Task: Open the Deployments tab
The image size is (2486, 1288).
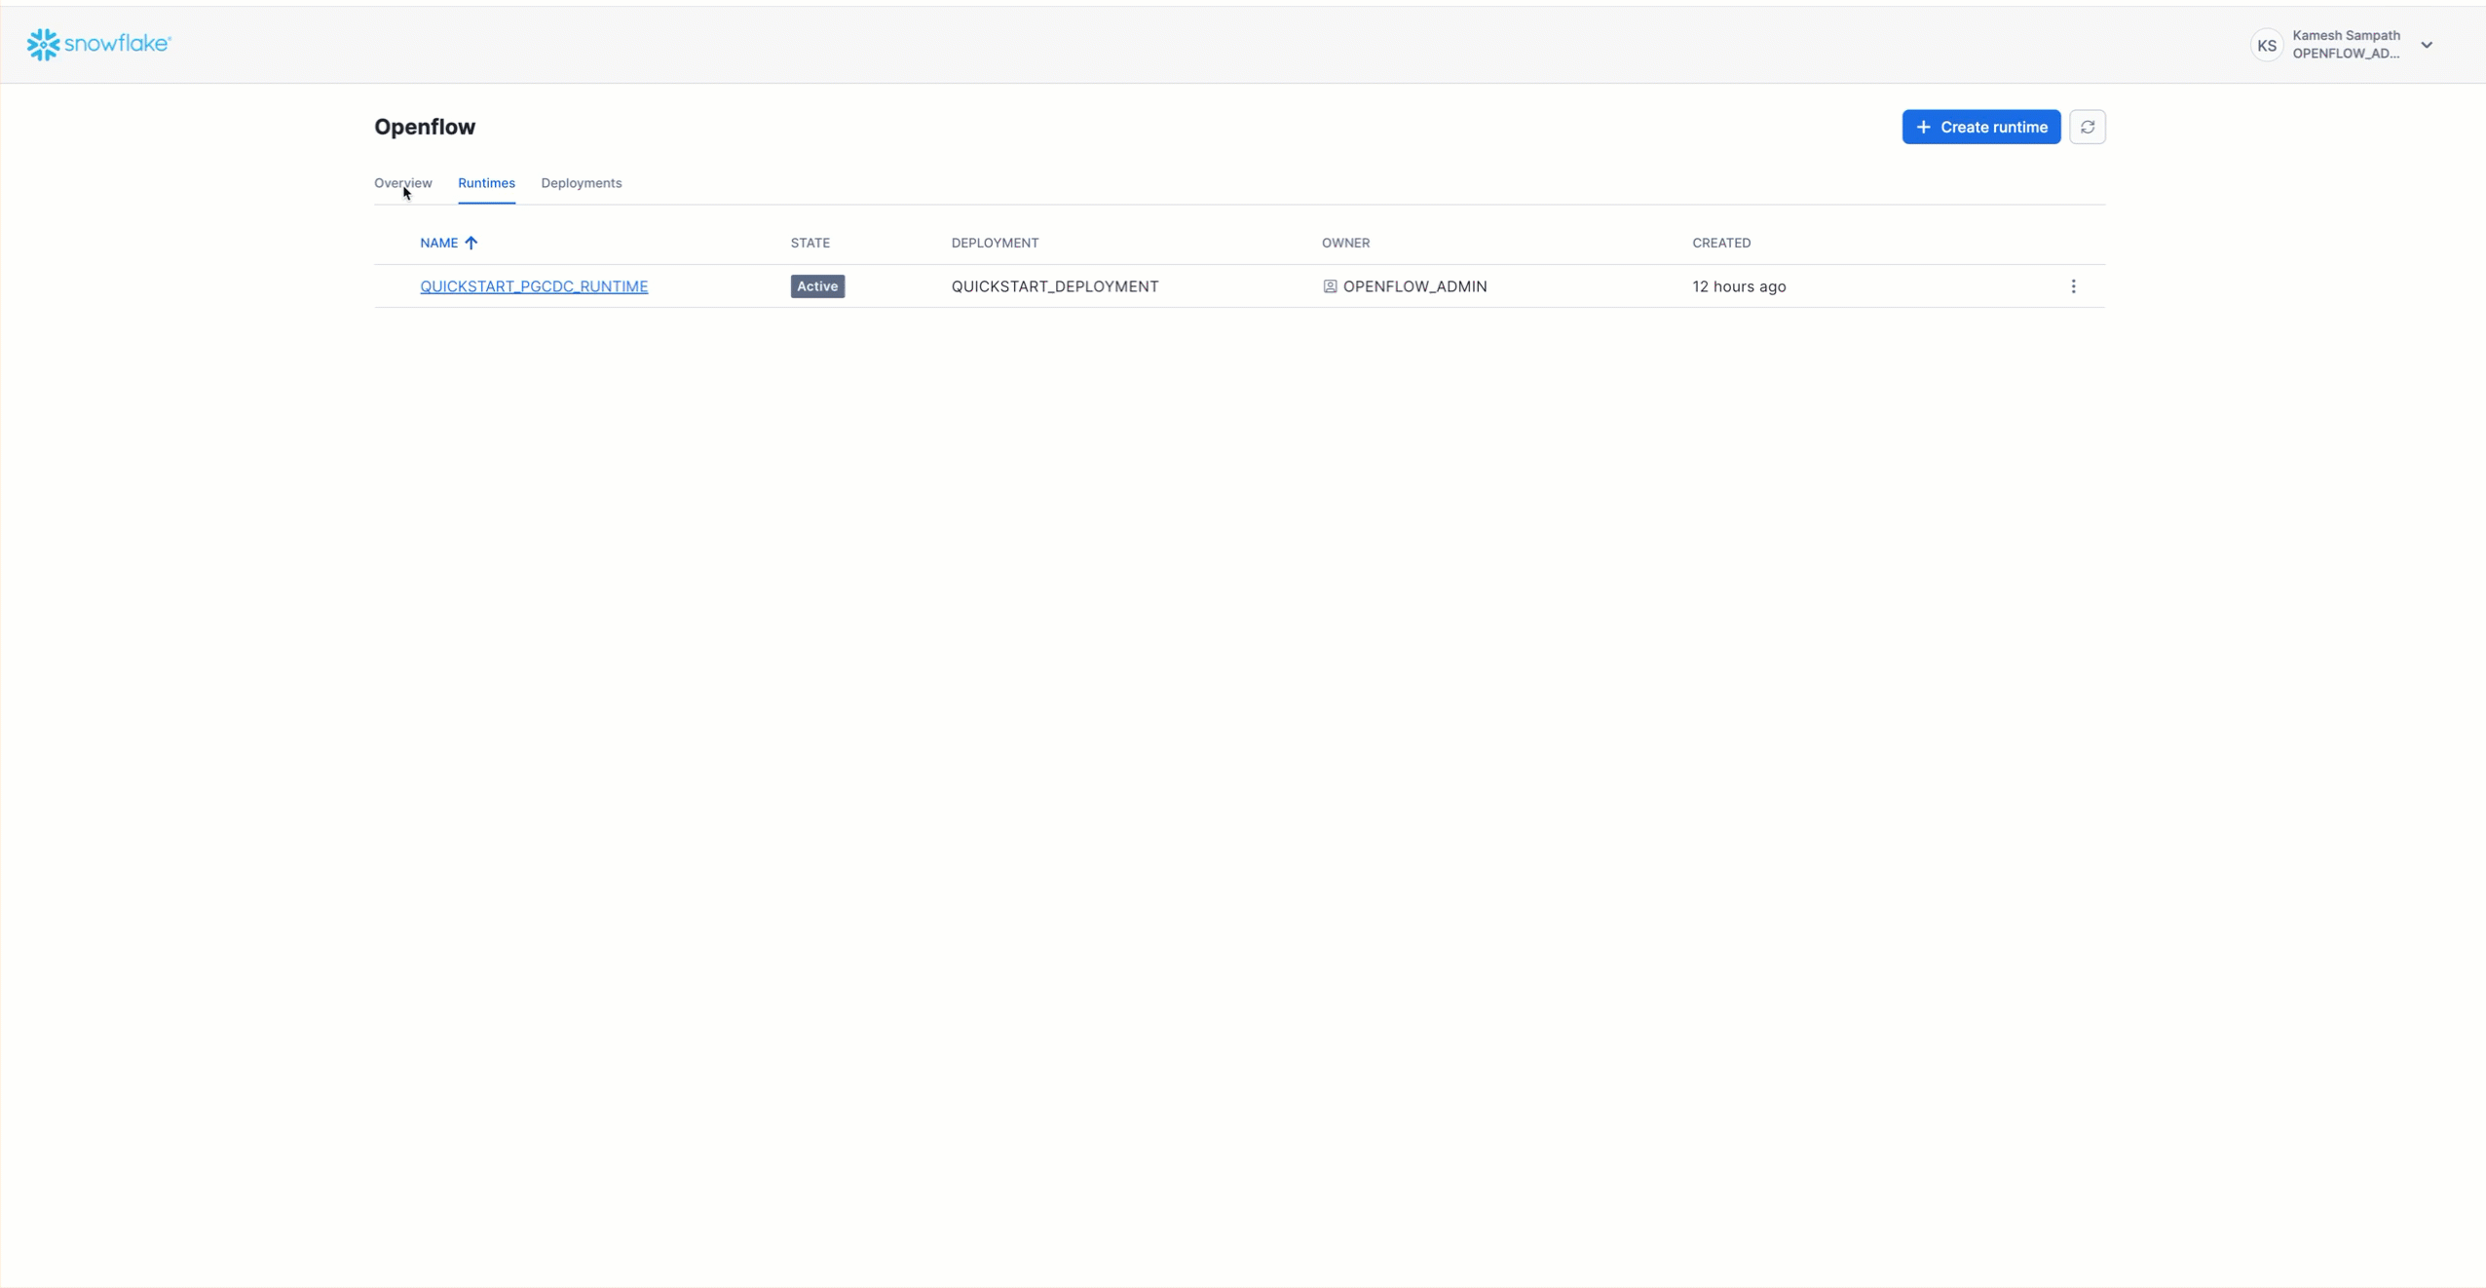Action: [581, 183]
